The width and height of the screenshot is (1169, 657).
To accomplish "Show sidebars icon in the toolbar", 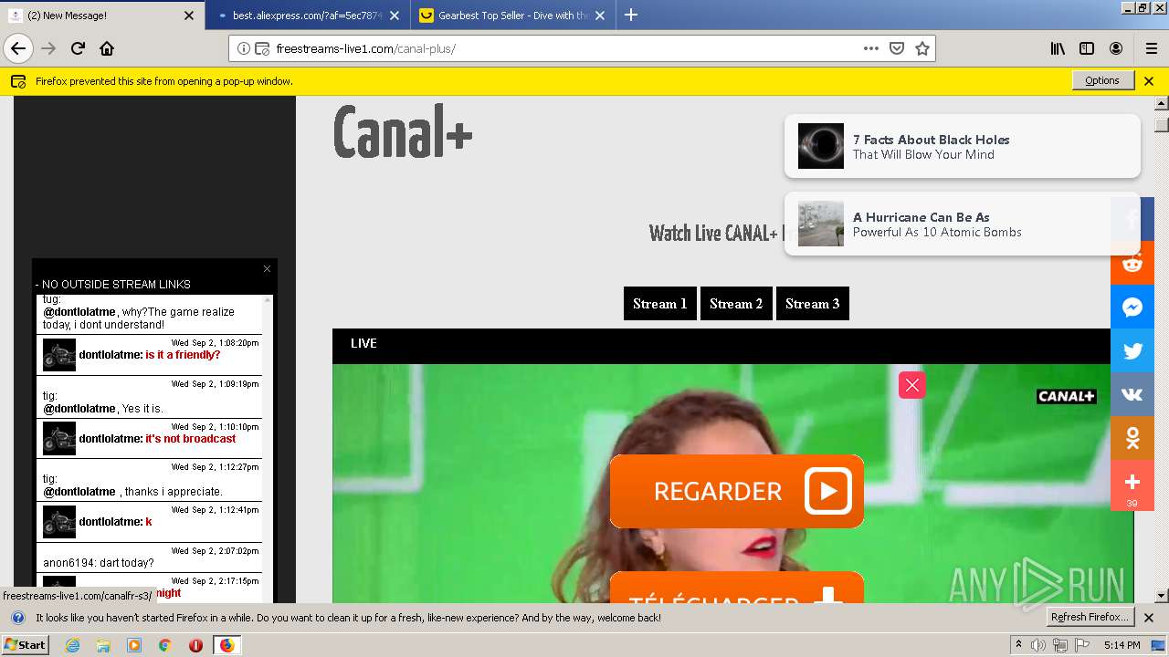I will tap(1087, 48).
